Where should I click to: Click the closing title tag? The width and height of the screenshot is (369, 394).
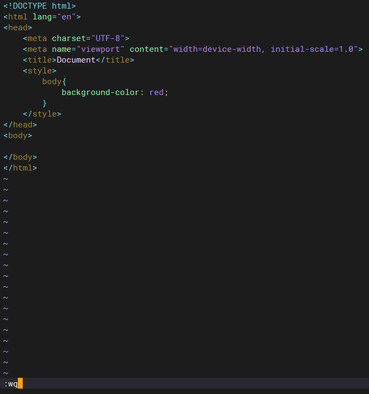115,60
